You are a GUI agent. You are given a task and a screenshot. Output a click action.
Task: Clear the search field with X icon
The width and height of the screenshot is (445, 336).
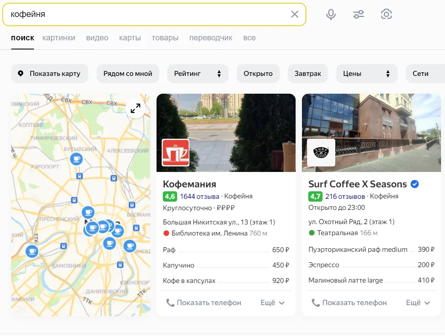(x=294, y=14)
